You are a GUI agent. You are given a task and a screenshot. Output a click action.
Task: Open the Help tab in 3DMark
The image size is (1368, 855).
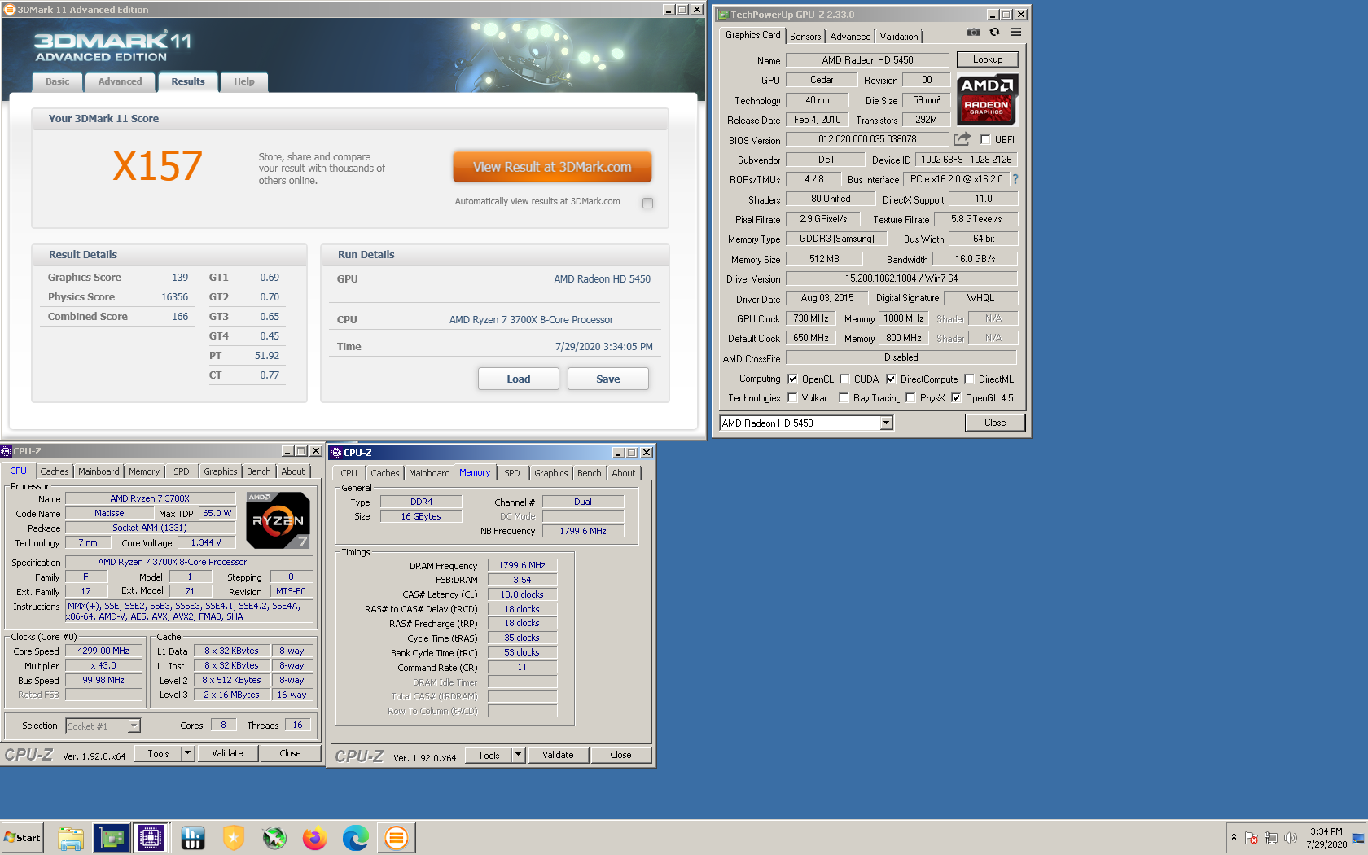244,81
